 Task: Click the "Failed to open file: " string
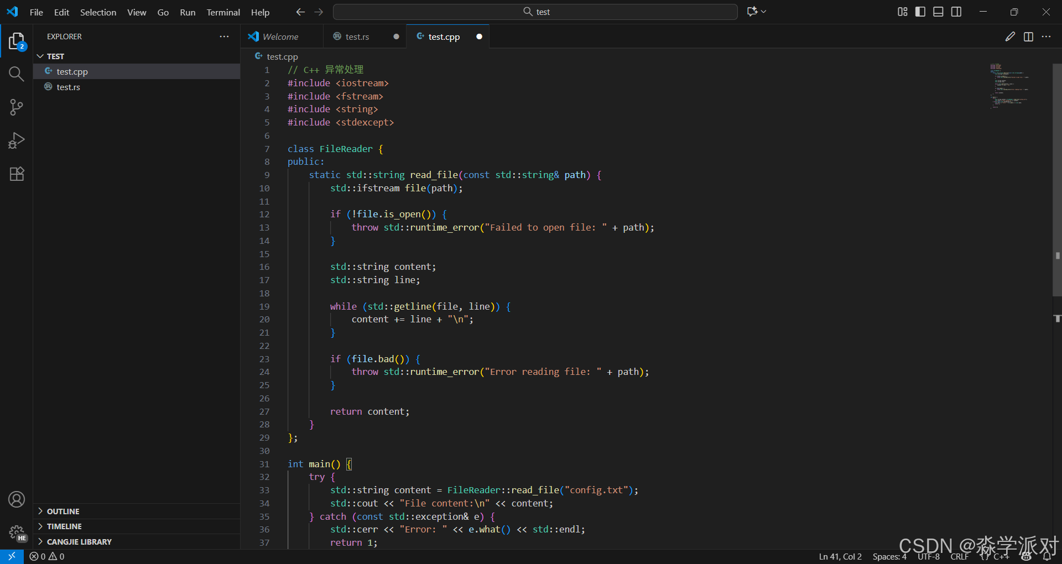(546, 227)
